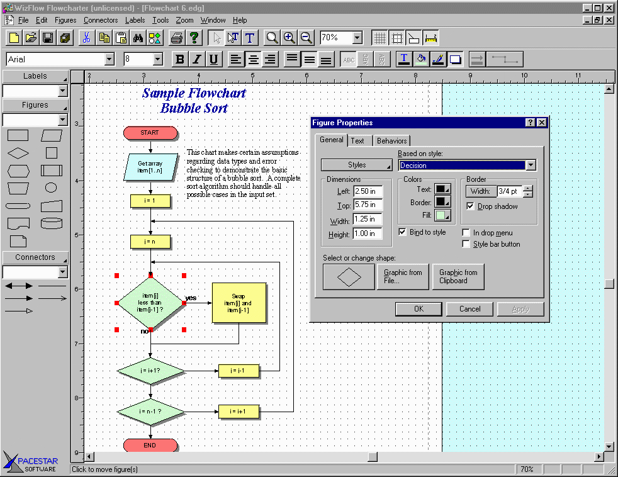Click the diamond shape selector button
Screen dimensions: 618x477
(x=349, y=277)
